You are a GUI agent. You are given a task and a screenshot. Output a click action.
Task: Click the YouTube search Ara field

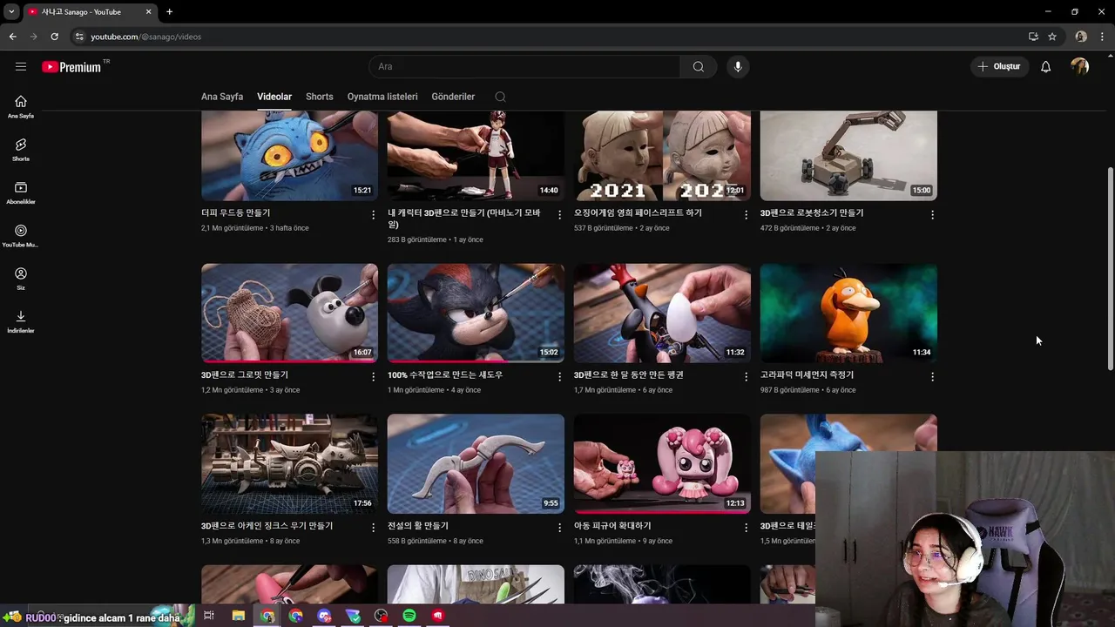[x=524, y=67]
